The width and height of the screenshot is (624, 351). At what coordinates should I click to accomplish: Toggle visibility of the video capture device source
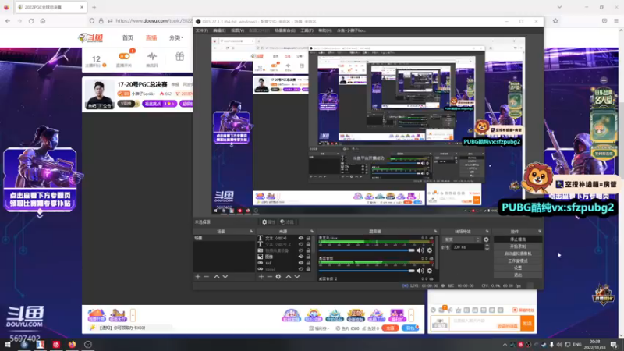[x=301, y=250]
